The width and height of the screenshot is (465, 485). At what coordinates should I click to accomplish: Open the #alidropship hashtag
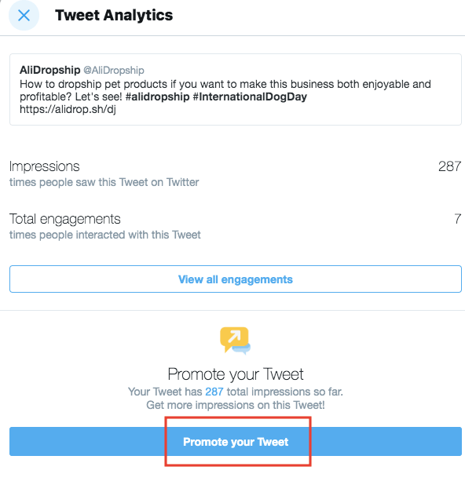[158, 97]
